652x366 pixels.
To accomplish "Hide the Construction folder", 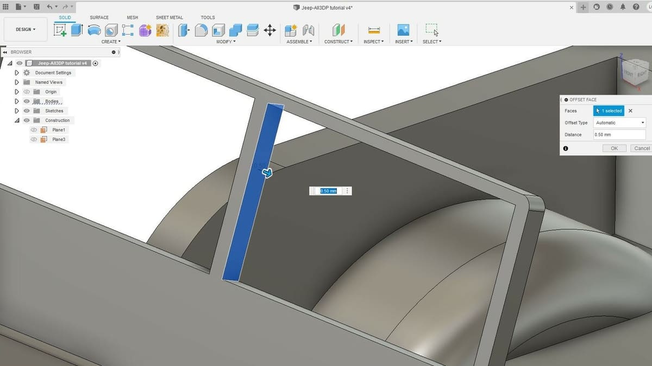I will tap(27, 120).
